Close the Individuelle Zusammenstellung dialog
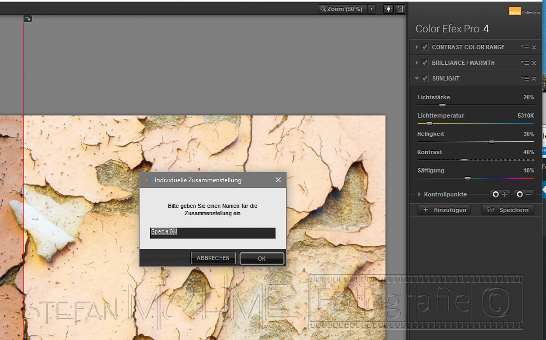 pos(278,180)
